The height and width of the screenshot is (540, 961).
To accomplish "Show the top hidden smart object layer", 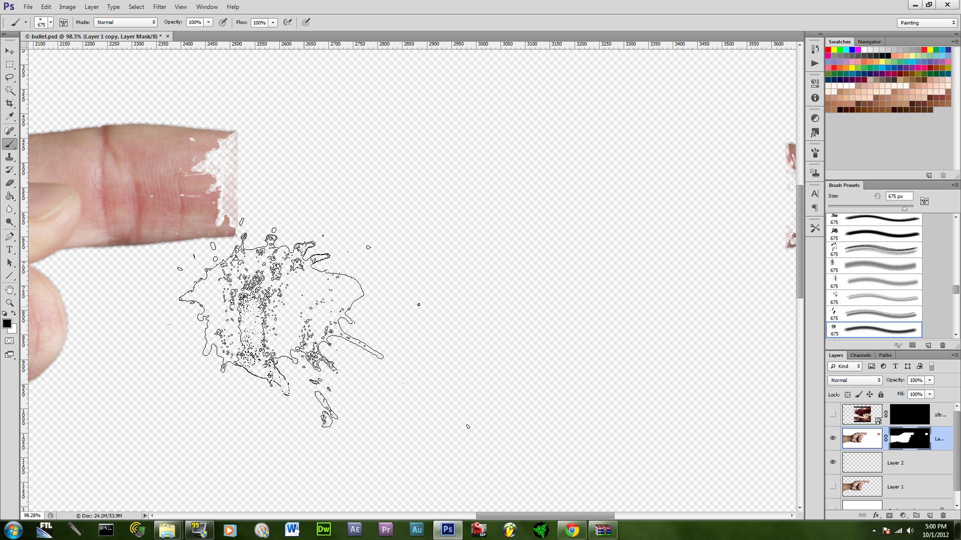I will pyautogui.click(x=833, y=414).
